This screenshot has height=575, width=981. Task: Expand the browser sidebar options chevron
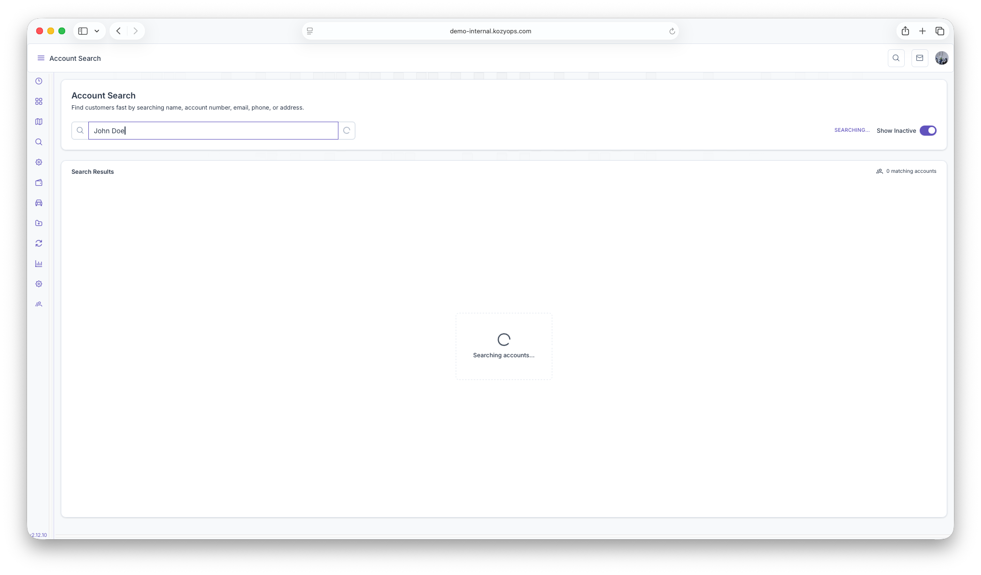(97, 31)
